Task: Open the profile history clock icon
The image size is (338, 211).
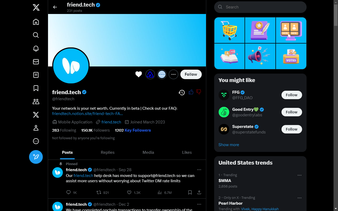Action: pyautogui.click(x=181, y=92)
